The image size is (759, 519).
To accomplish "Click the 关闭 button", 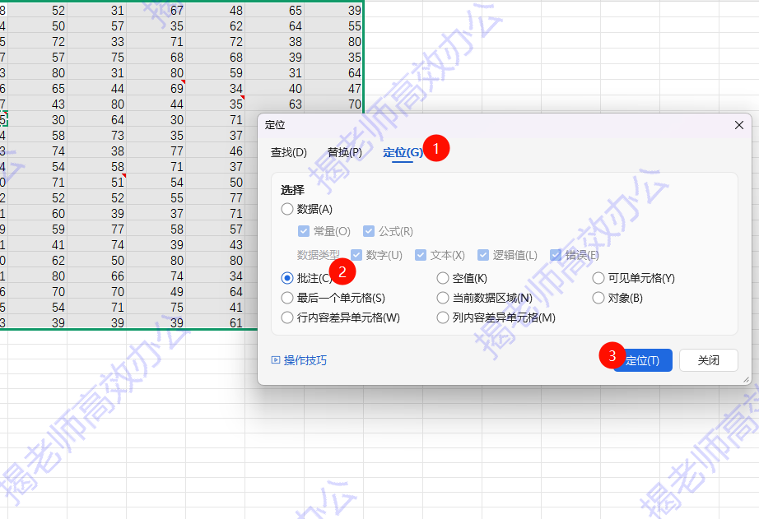I will tap(708, 360).
